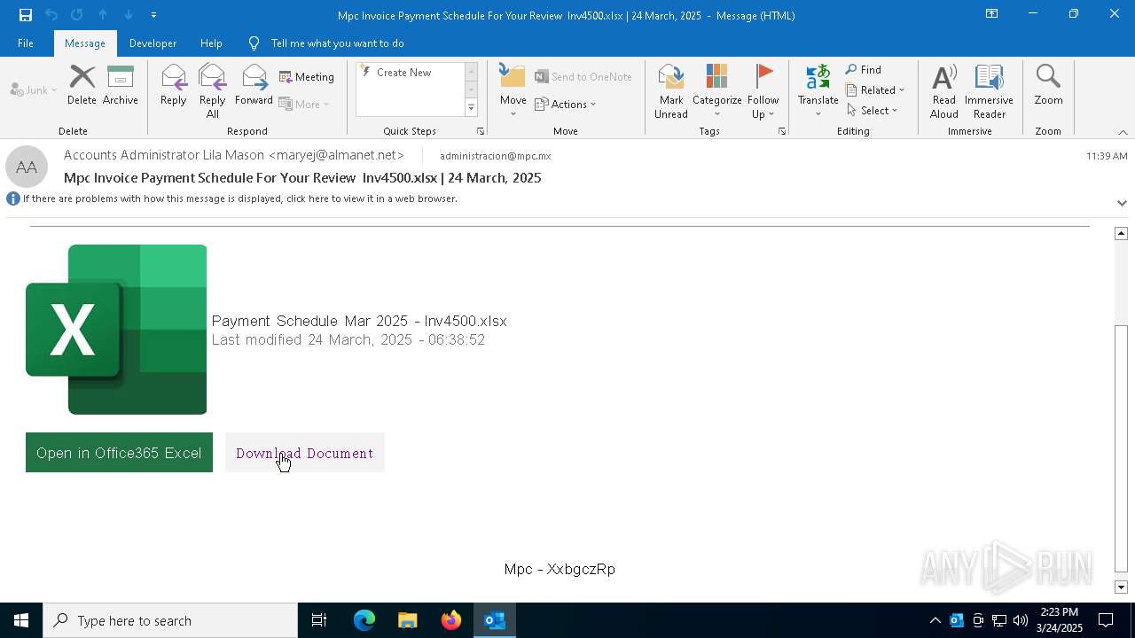Delete this message
Viewport: 1135px width, 638px height.
tap(82, 85)
